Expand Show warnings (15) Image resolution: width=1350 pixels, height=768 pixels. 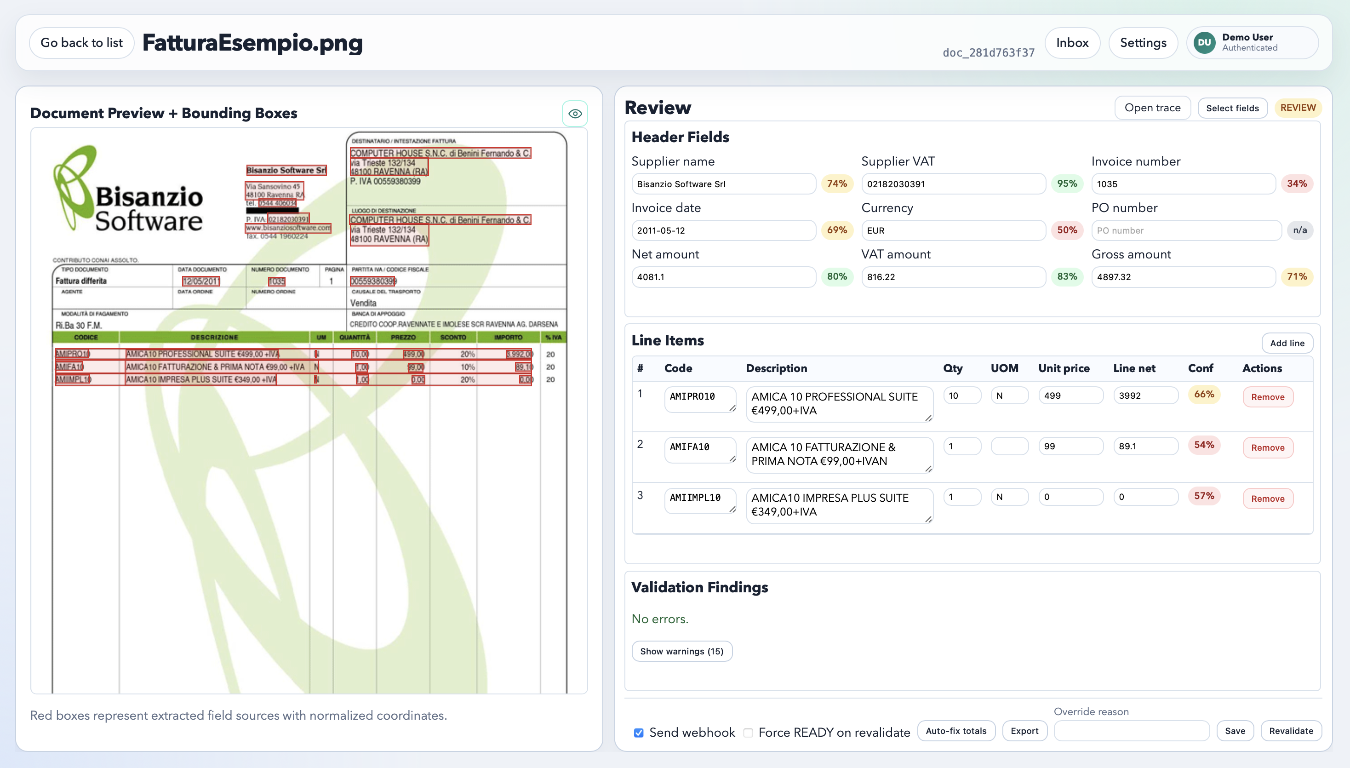tap(681, 651)
